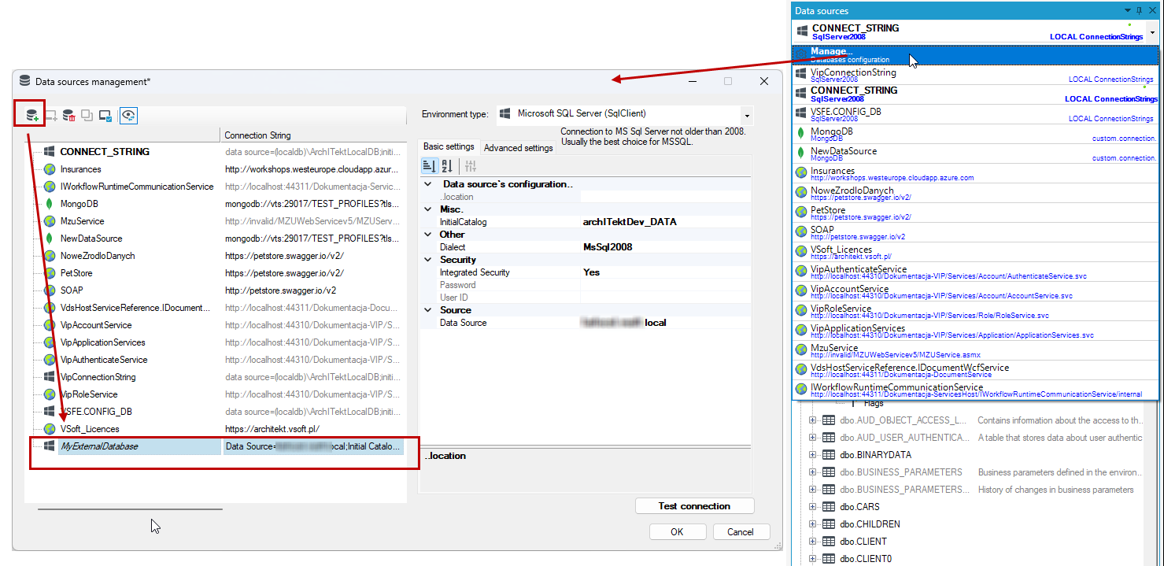
Task: Choose VipConnectionString in dropdown list
Action: [x=975, y=75]
